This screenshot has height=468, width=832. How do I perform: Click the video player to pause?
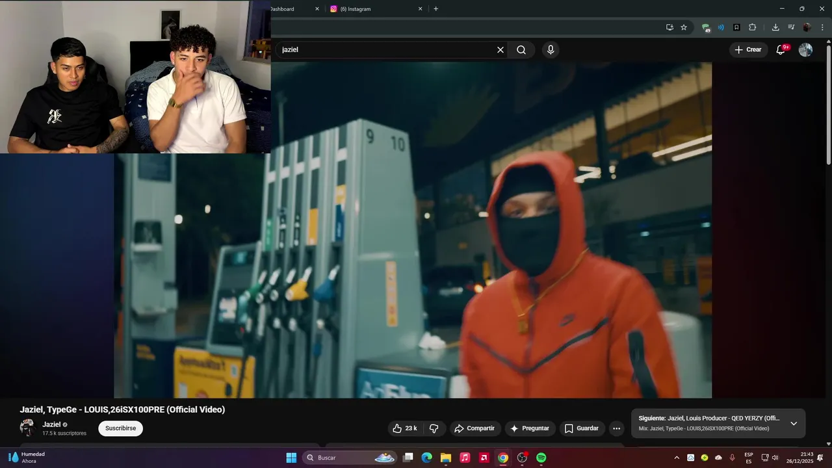(413, 230)
